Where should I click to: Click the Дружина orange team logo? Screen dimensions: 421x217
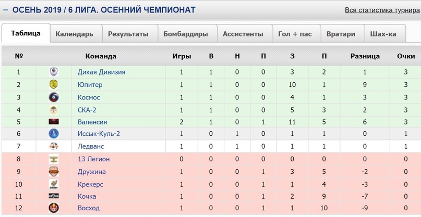click(x=54, y=171)
